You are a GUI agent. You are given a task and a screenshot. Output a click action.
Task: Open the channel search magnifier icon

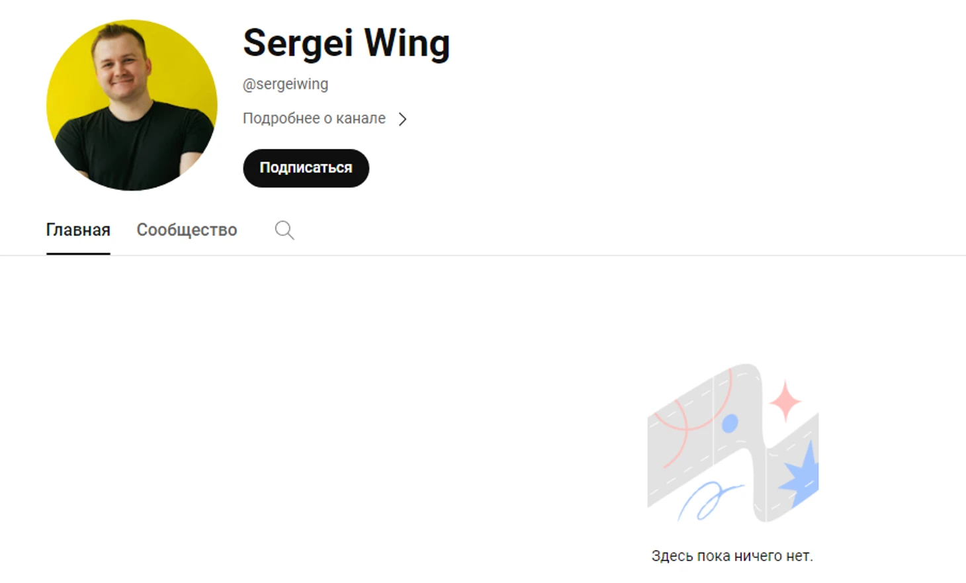tap(285, 230)
